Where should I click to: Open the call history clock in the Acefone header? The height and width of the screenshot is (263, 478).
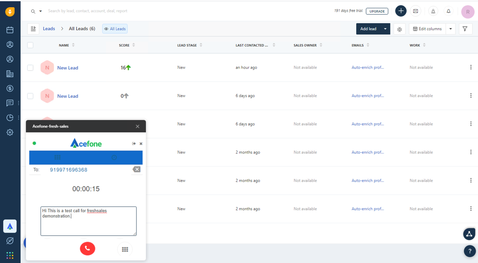(x=114, y=157)
